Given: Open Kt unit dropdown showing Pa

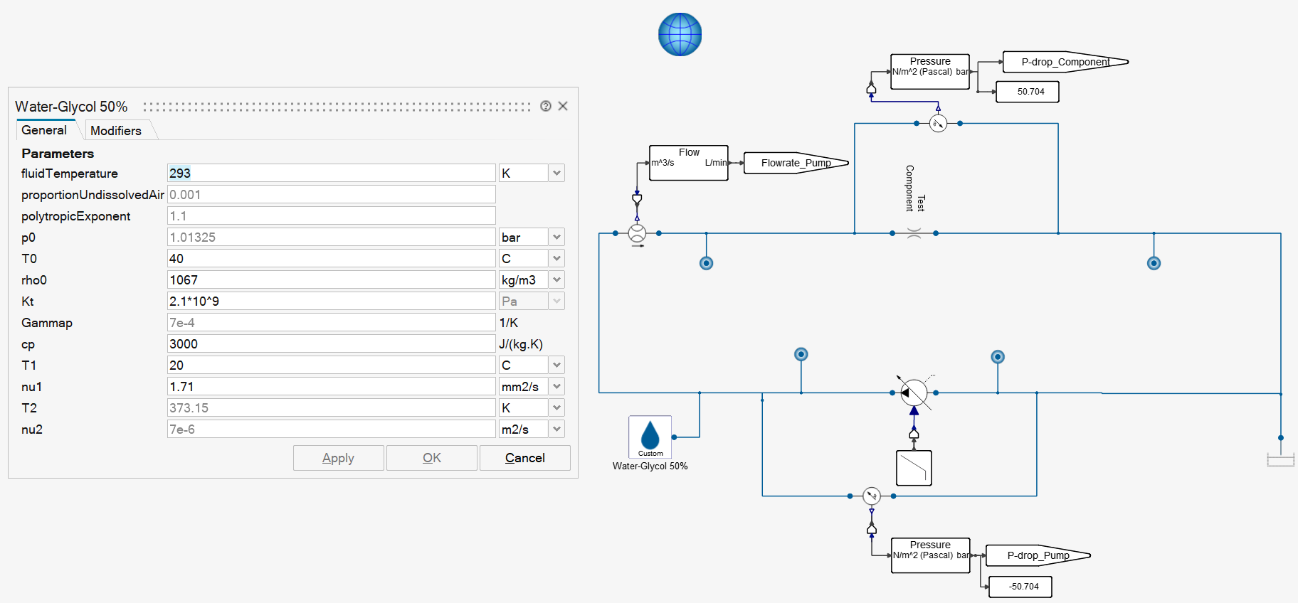Looking at the screenshot, I should click(x=557, y=301).
